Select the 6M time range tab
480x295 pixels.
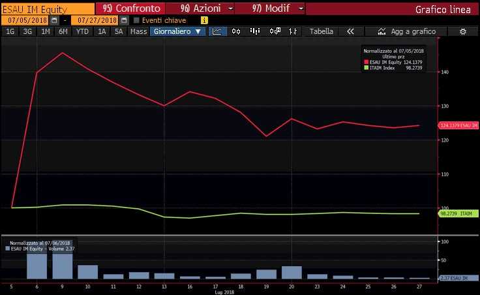point(63,31)
